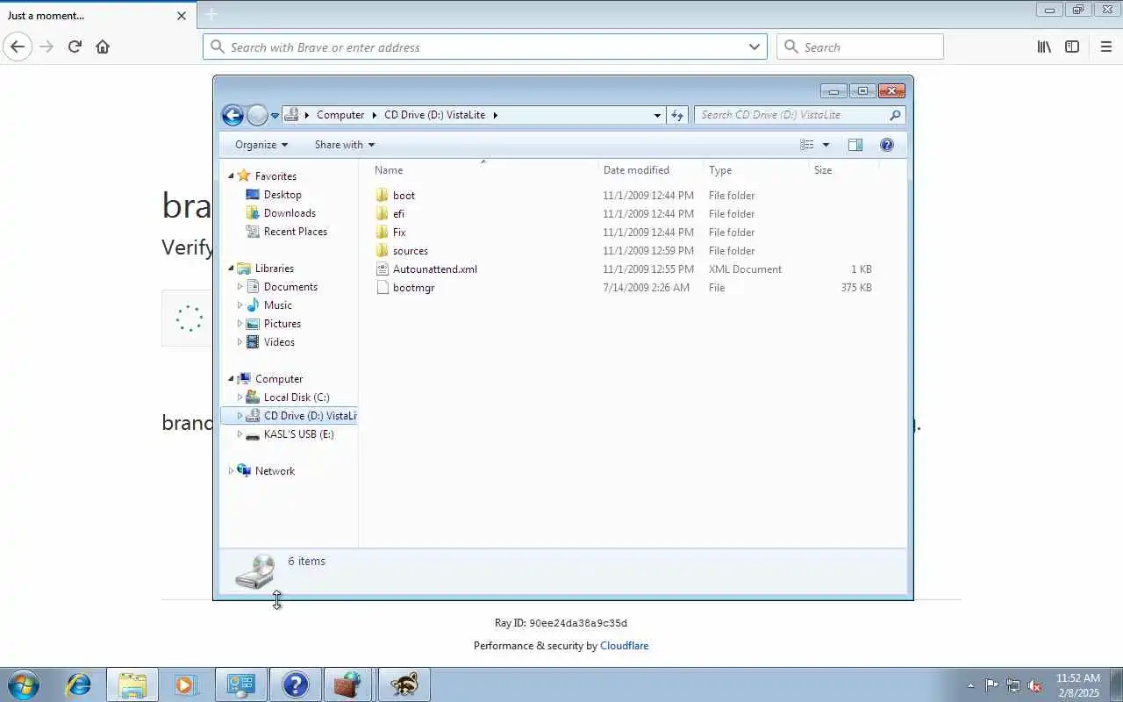1123x702 pixels.
Task: Refresh the Explorer address bar
Action: pos(677,115)
